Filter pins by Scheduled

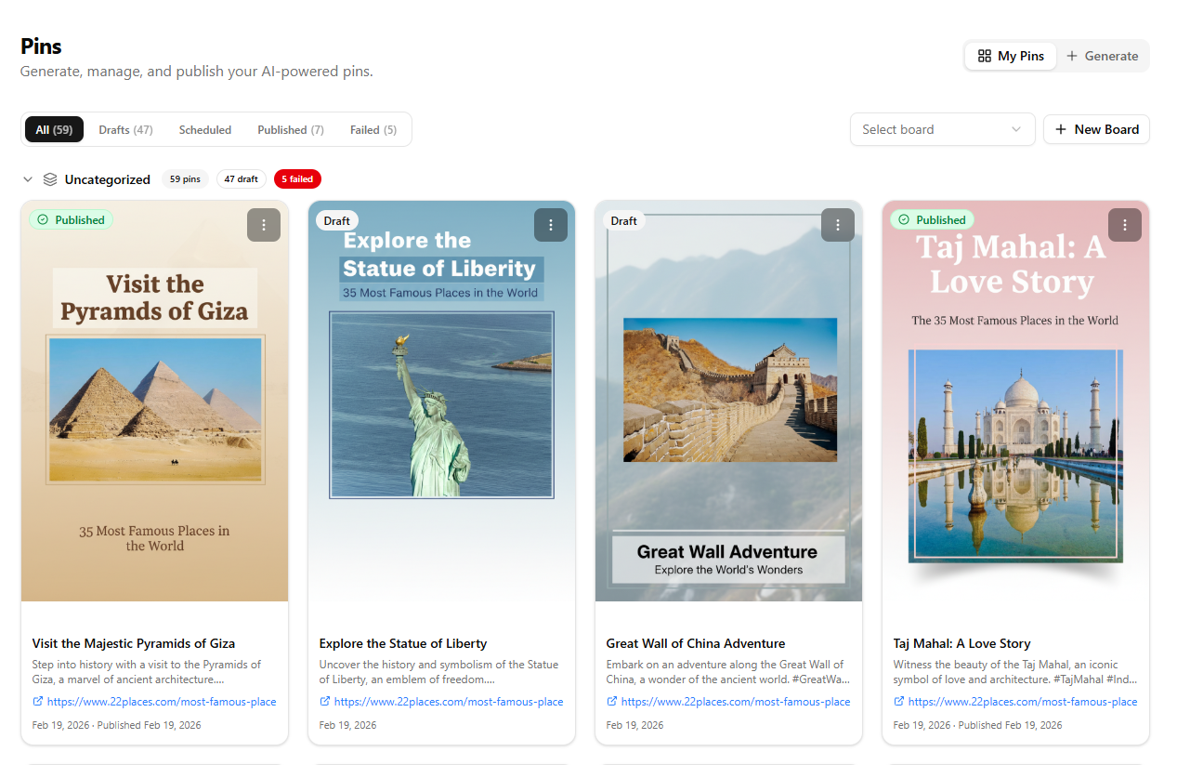point(205,129)
